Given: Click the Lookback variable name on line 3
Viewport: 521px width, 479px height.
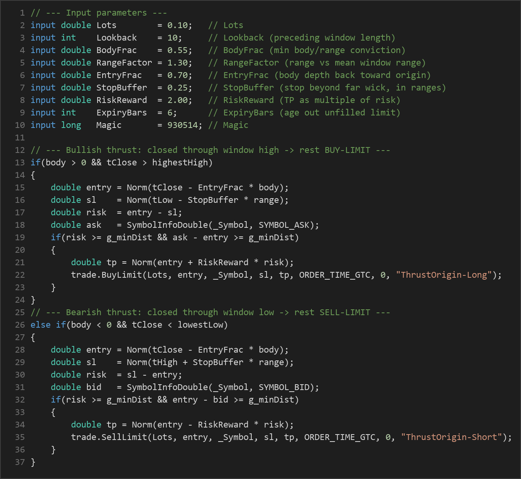Looking at the screenshot, I should point(117,38).
